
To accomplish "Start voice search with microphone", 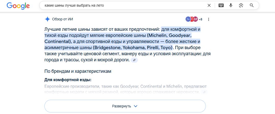I will tap(231, 5).
